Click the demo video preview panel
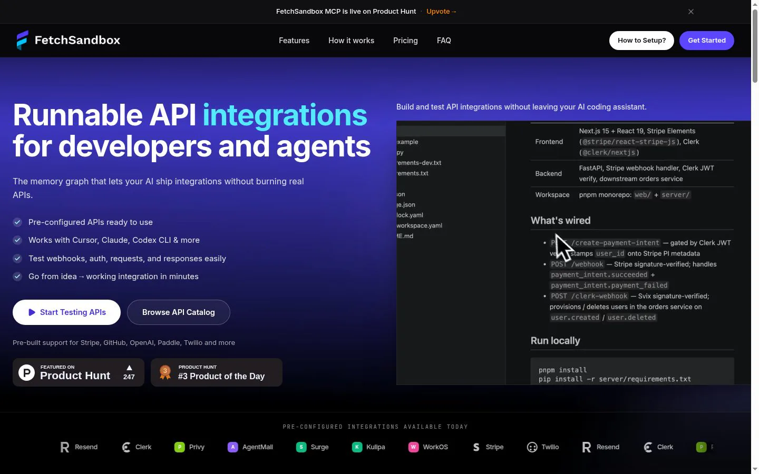The height and width of the screenshot is (474, 759). click(x=573, y=253)
